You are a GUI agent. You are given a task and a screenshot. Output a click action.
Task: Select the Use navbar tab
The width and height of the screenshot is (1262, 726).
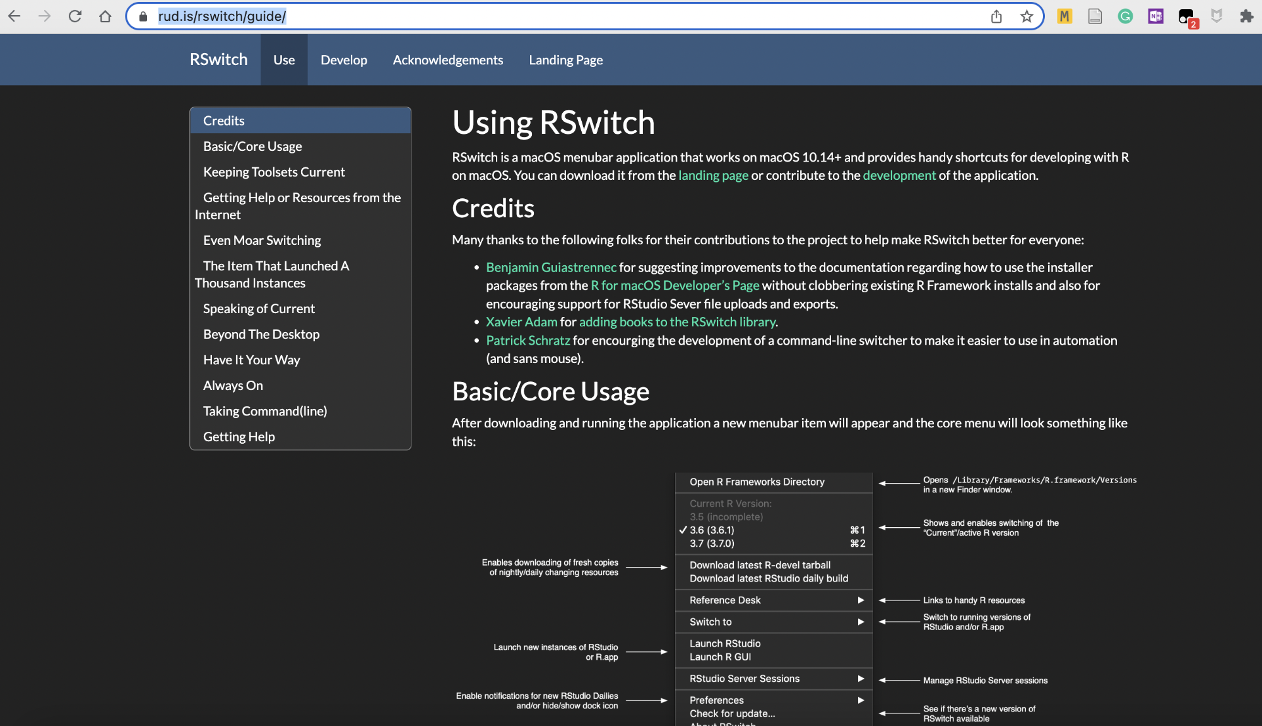284,60
